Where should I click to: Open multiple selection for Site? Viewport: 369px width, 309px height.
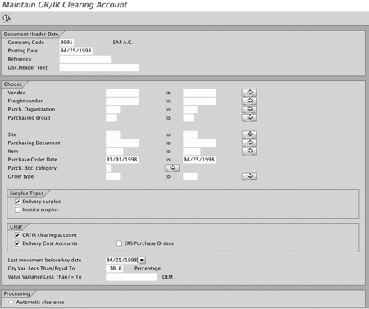249,134
